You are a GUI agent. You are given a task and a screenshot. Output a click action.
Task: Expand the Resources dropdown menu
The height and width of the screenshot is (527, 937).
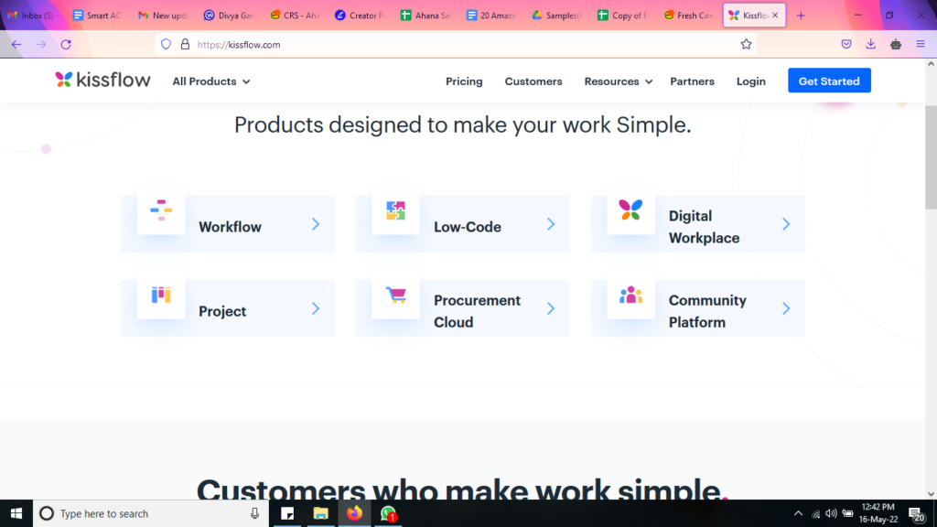coord(618,81)
